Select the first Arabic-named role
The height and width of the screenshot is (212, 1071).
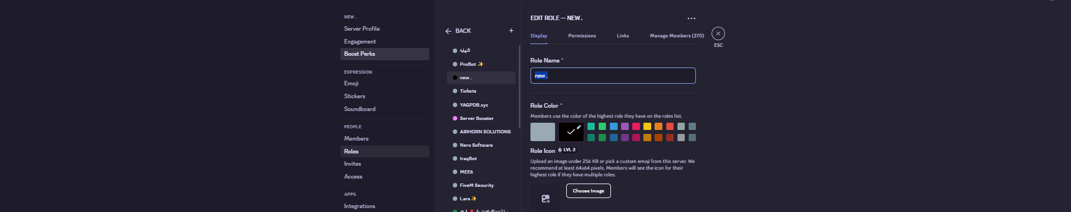click(481, 51)
